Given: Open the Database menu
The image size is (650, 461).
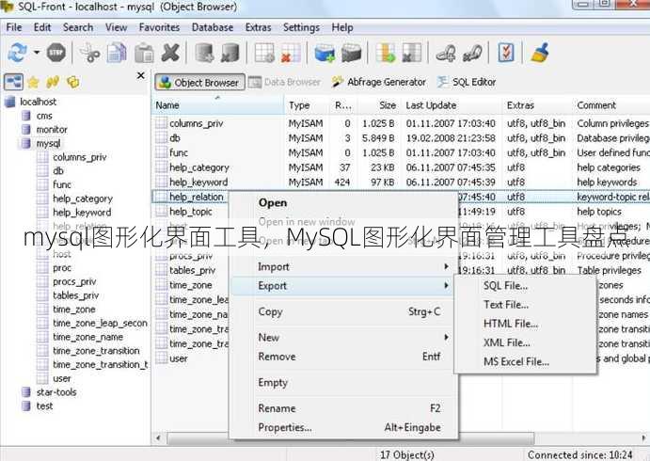Looking at the screenshot, I should coord(213,27).
